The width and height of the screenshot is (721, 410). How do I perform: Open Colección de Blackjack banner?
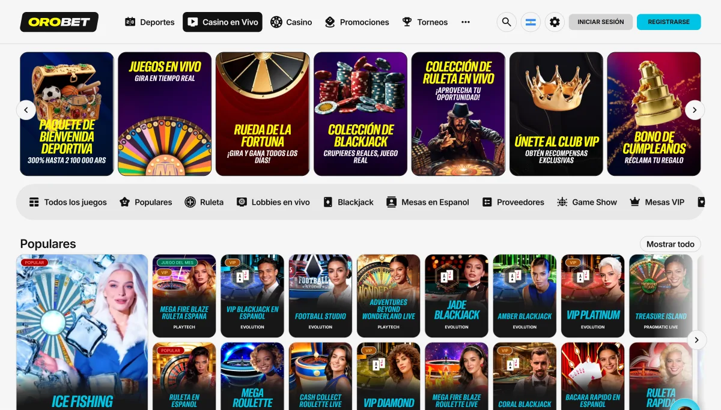click(360, 114)
